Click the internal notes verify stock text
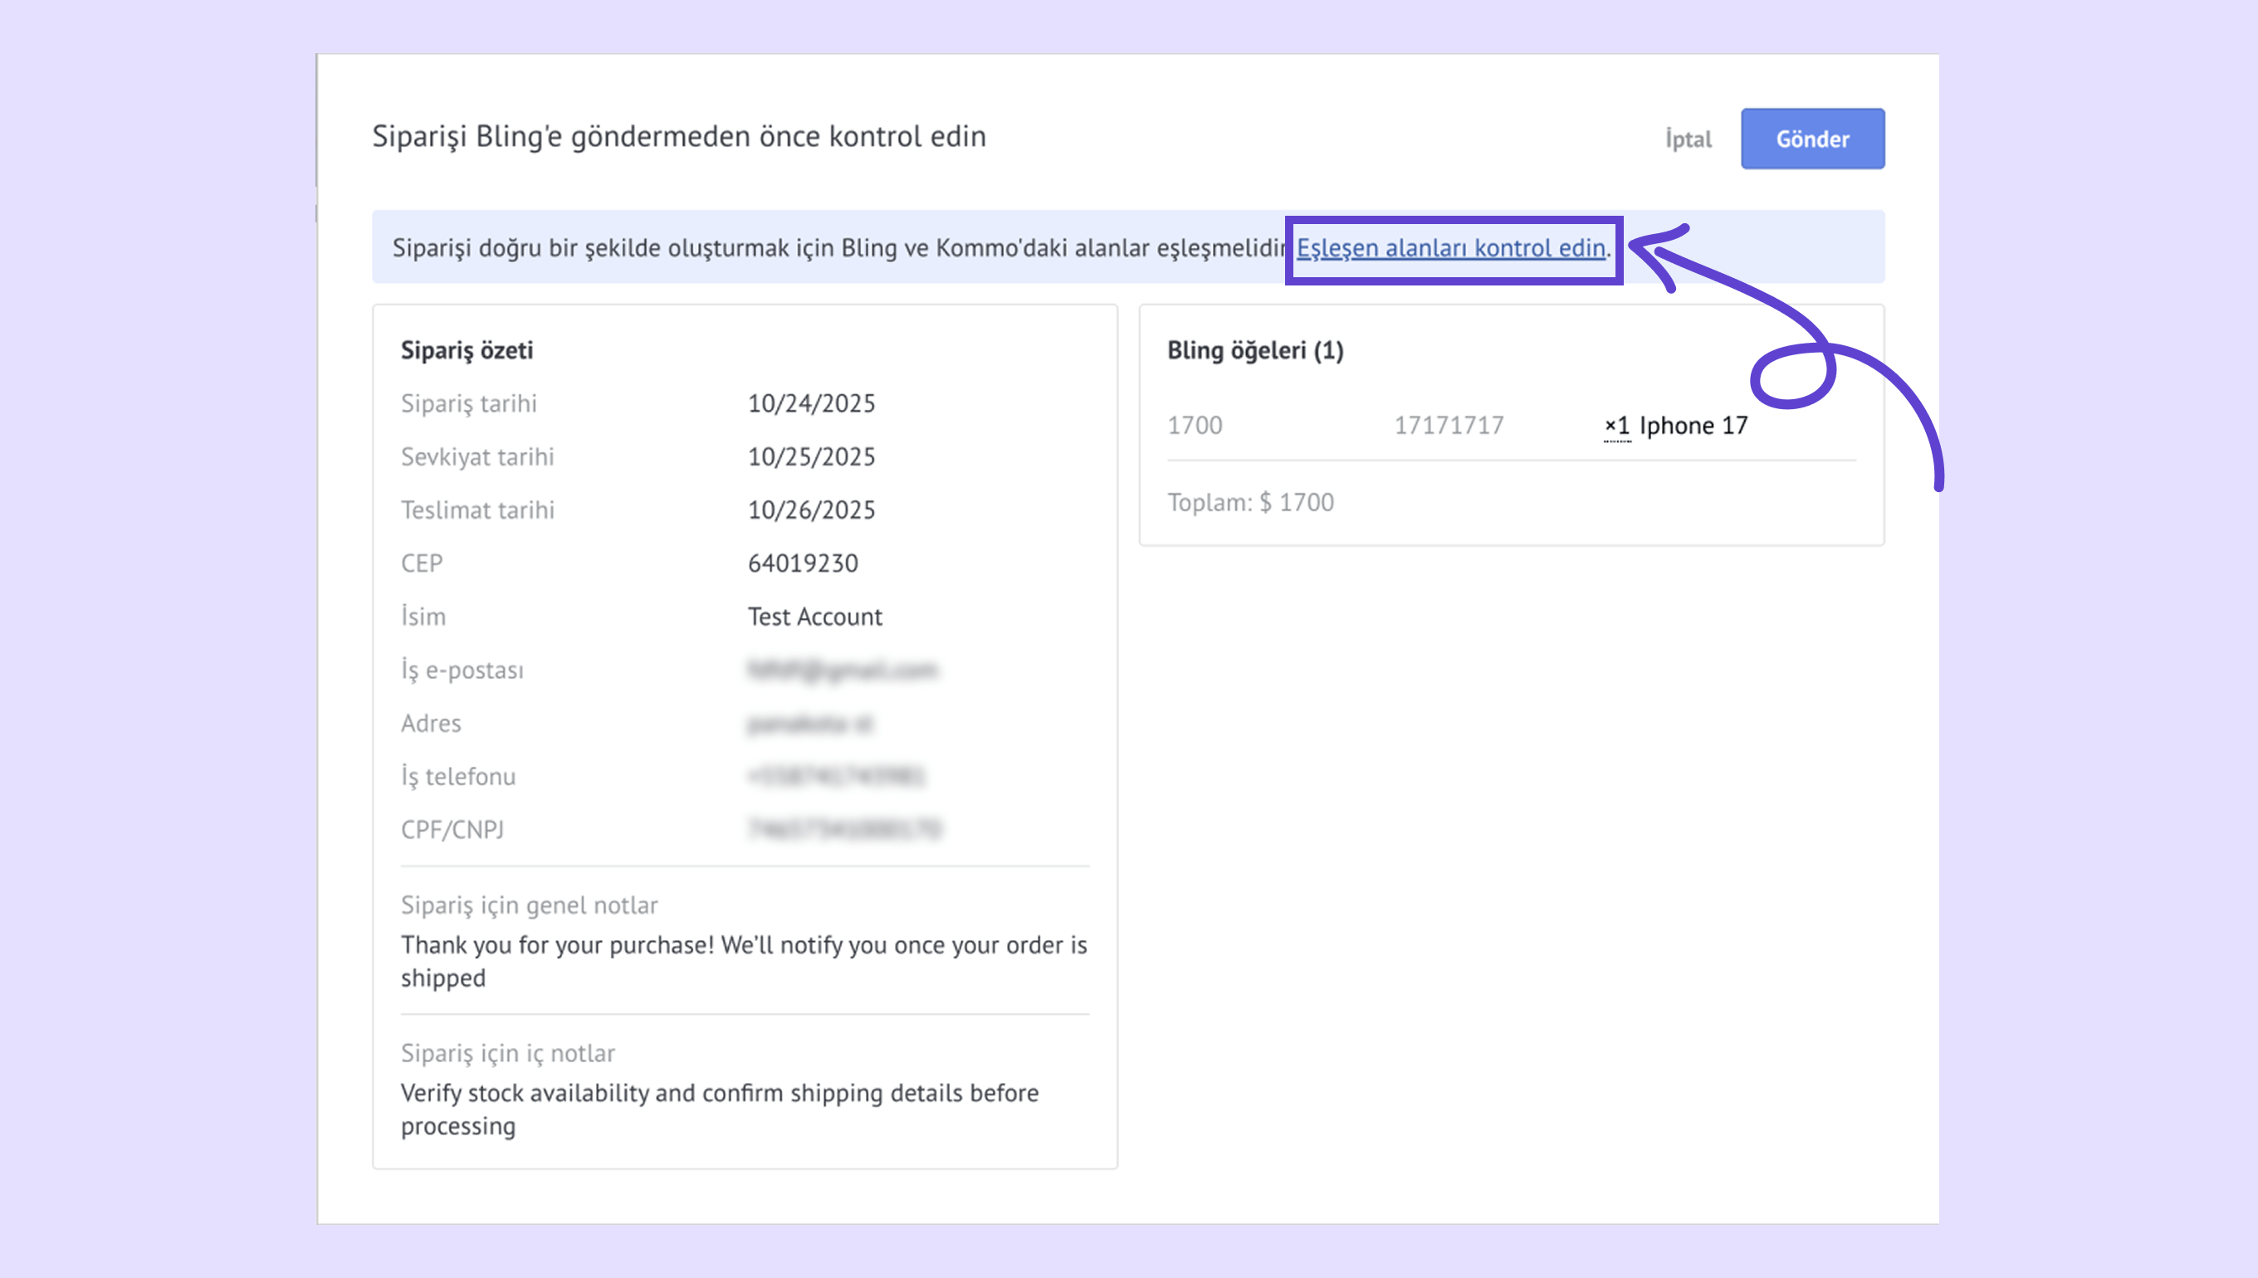 719,1109
